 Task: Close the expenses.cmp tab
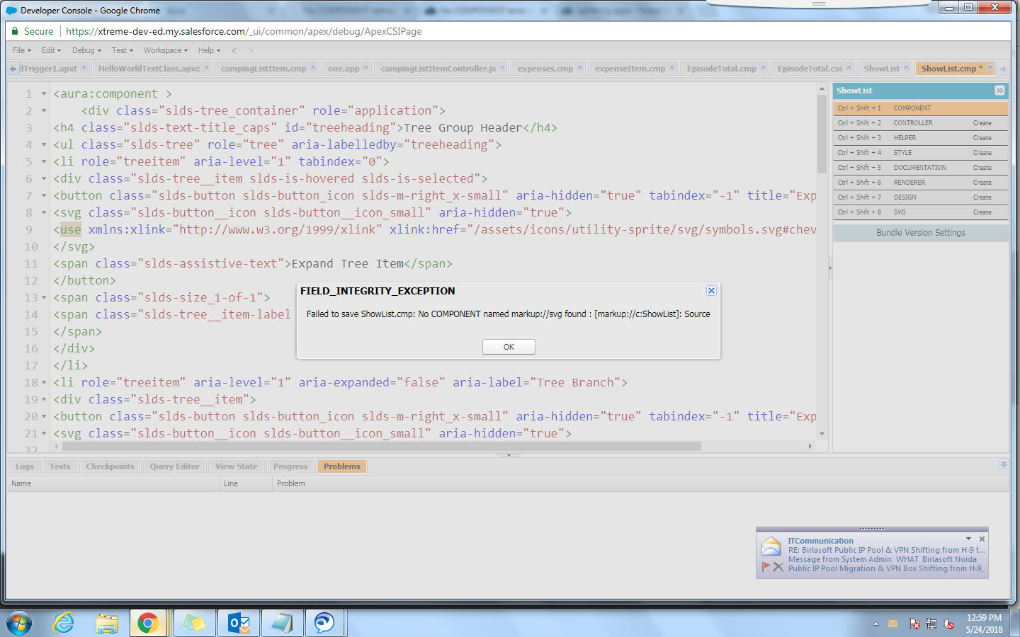pos(579,67)
